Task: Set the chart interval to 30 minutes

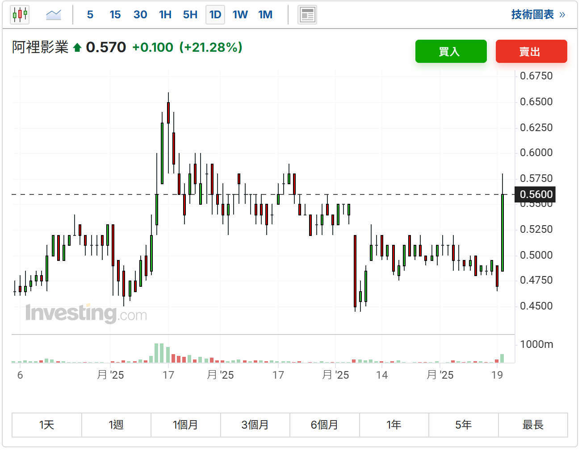Action: tap(140, 15)
